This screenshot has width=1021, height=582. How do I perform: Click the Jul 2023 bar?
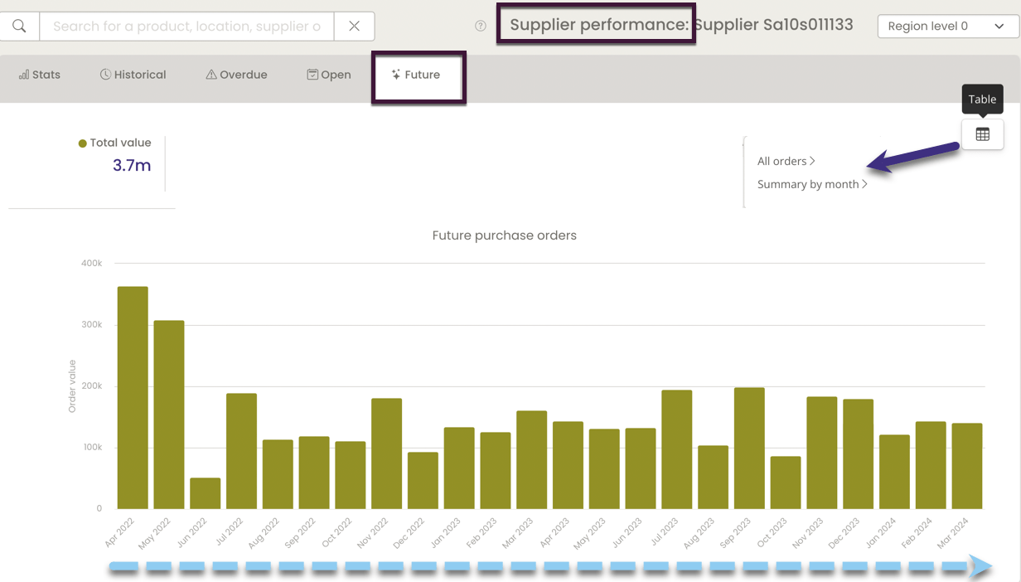pos(677,449)
